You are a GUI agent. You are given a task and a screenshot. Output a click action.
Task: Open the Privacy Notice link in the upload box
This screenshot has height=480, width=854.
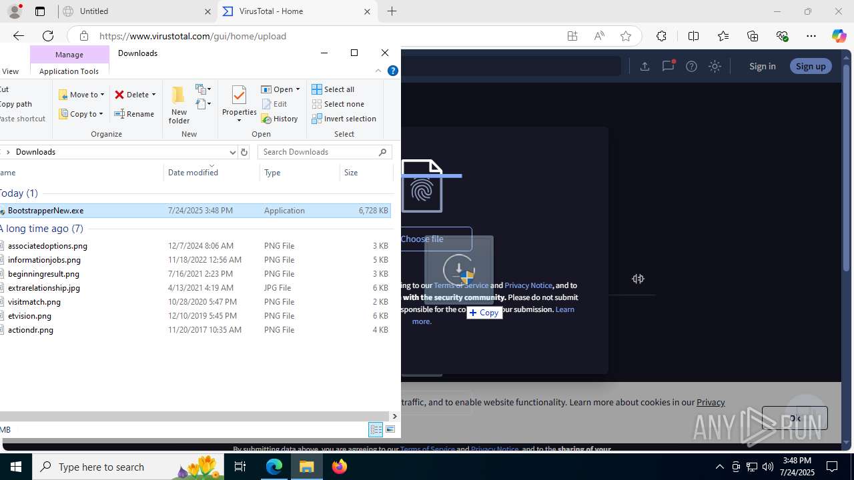[528, 285]
